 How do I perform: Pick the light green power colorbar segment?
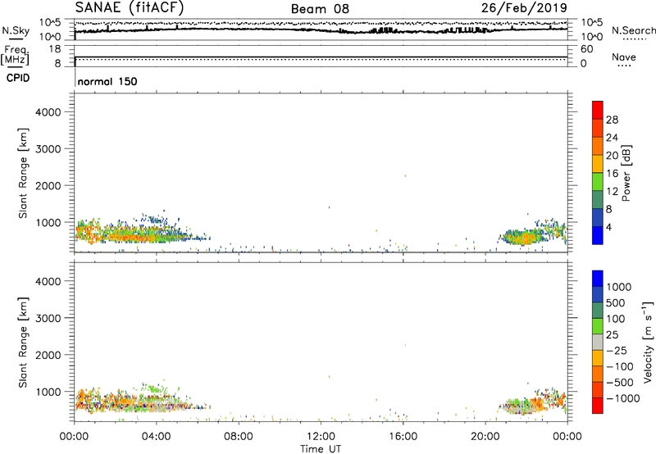tap(598, 182)
